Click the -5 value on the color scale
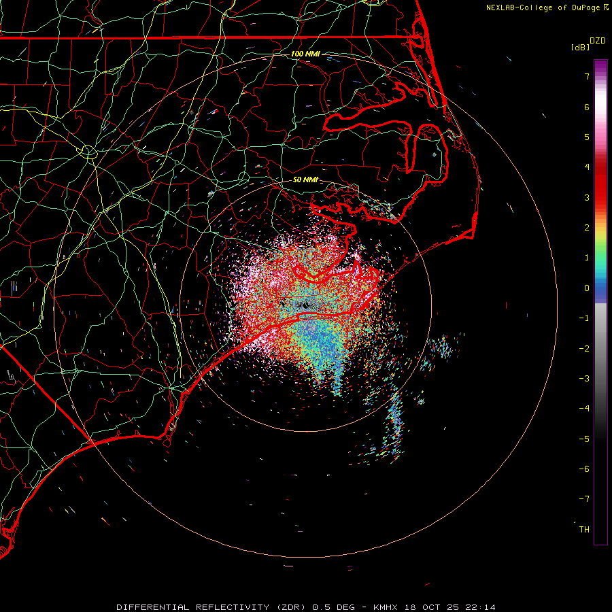612x612 pixels. click(584, 439)
